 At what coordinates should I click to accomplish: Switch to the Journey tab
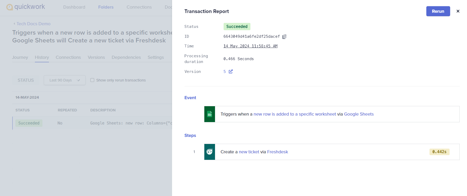20,57
